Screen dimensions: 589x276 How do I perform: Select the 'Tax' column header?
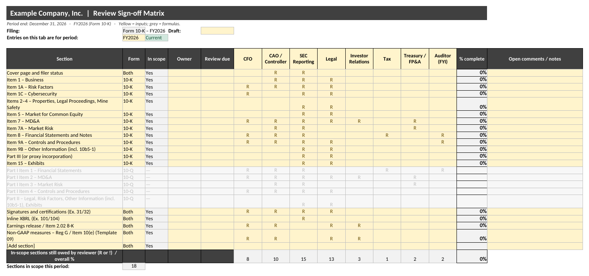click(387, 59)
